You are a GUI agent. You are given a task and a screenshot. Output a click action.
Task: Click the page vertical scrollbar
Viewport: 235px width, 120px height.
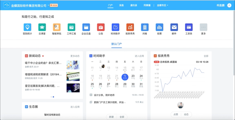(234, 43)
